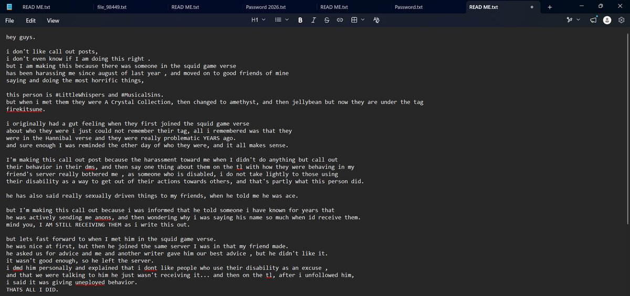
Task: Click the line ending 'when he told me he was ace.'
Action: coord(151,196)
